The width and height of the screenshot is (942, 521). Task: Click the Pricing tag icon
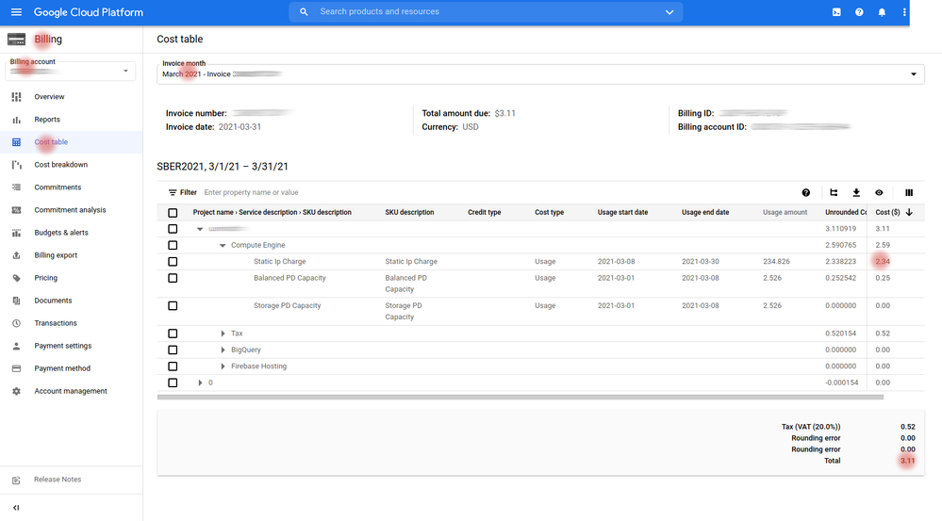click(16, 278)
